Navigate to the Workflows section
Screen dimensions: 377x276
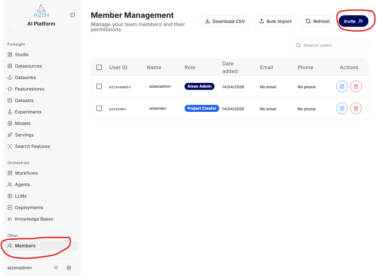coord(26,173)
